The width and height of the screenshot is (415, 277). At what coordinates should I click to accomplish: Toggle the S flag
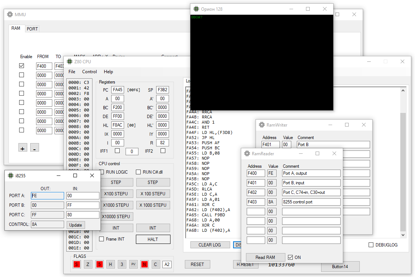[77, 264]
